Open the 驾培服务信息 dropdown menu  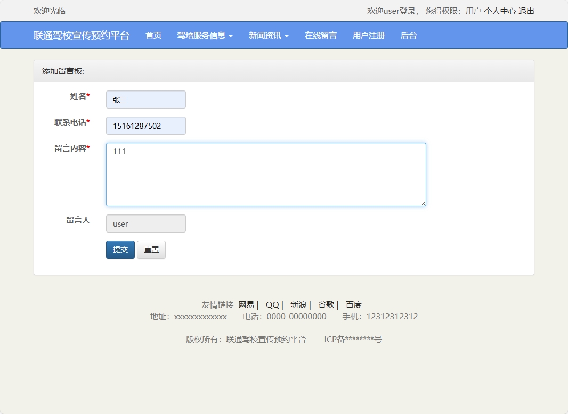pyautogui.click(x=205, y=36)
